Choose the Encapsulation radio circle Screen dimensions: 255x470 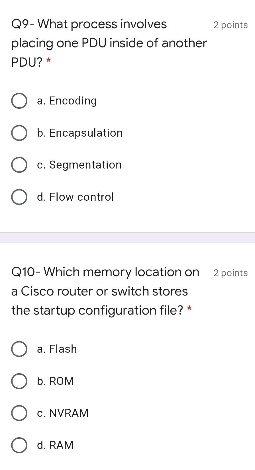click(19, 133)
